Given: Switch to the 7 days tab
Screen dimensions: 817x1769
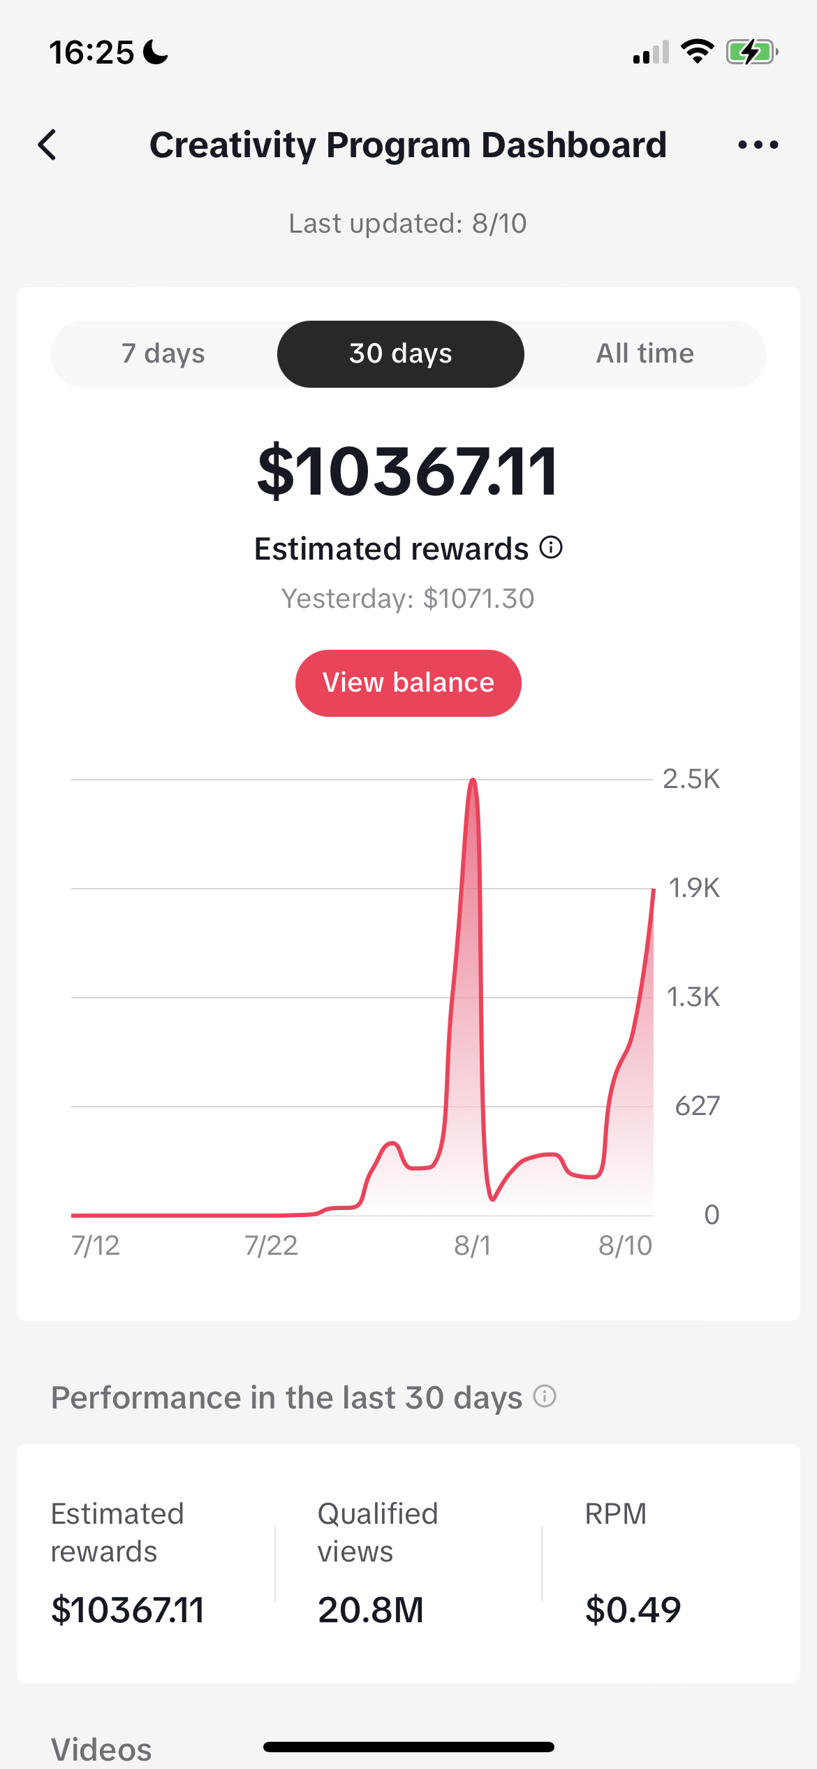Looking at the screenshot, I should pos(163,354).
